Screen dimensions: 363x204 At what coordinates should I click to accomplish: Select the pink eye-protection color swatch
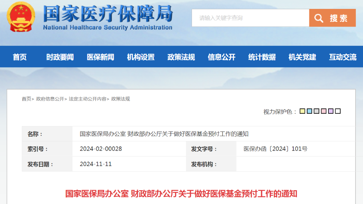pyautogui.click(x=324, y=111)
